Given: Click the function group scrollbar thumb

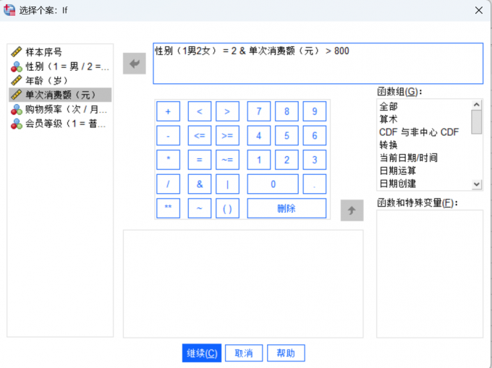Looking at the screenshot, I should (x=477, y=122).
